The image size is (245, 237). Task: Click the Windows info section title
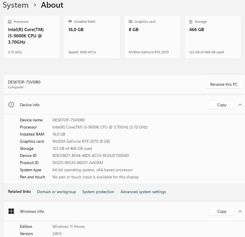tap(32, 211)
